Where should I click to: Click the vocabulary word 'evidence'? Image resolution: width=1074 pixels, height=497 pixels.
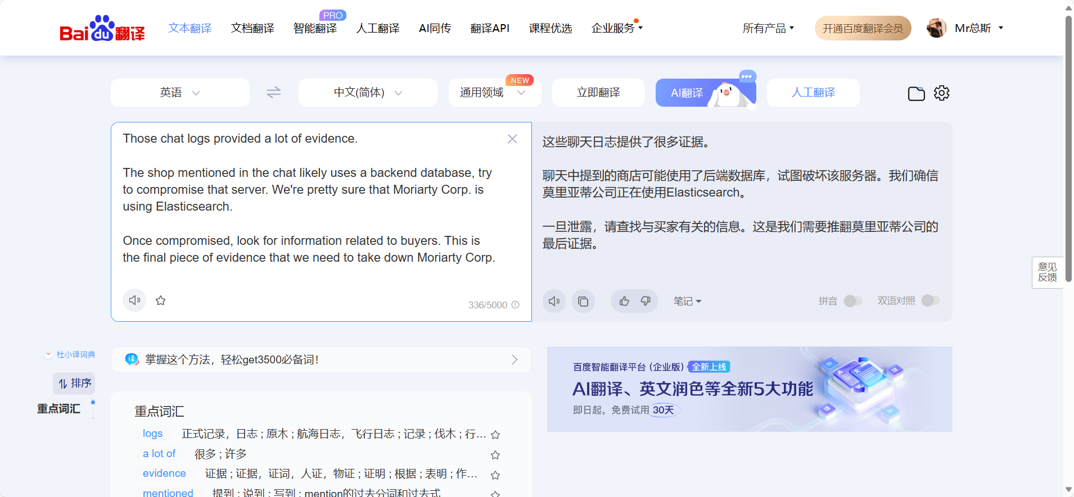tap(164, 473)
